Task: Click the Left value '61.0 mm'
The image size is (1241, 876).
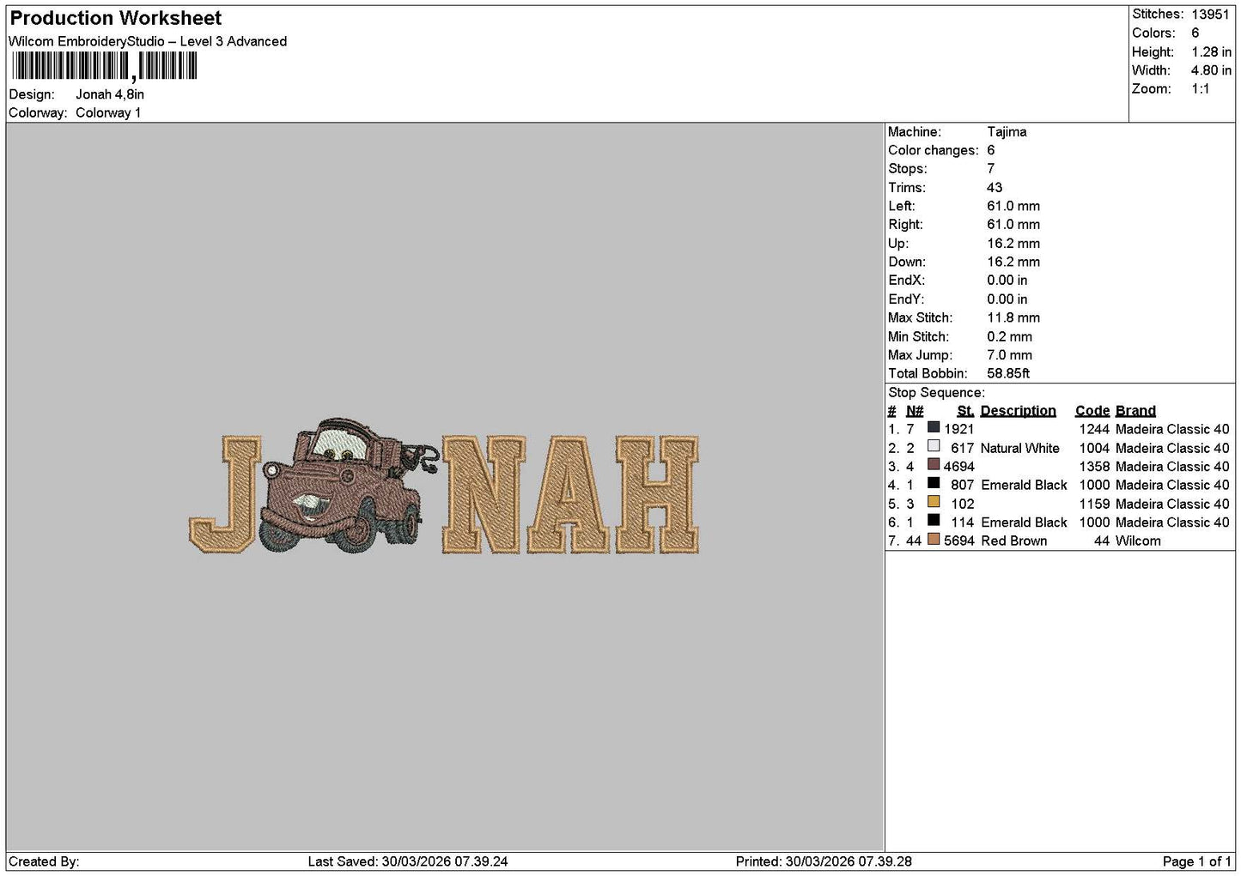Action: point(1013,206)
